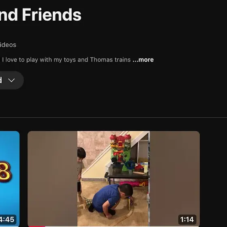Click the 4:45 duration badge
227x227 pixels.
click(x=7, y=219)
